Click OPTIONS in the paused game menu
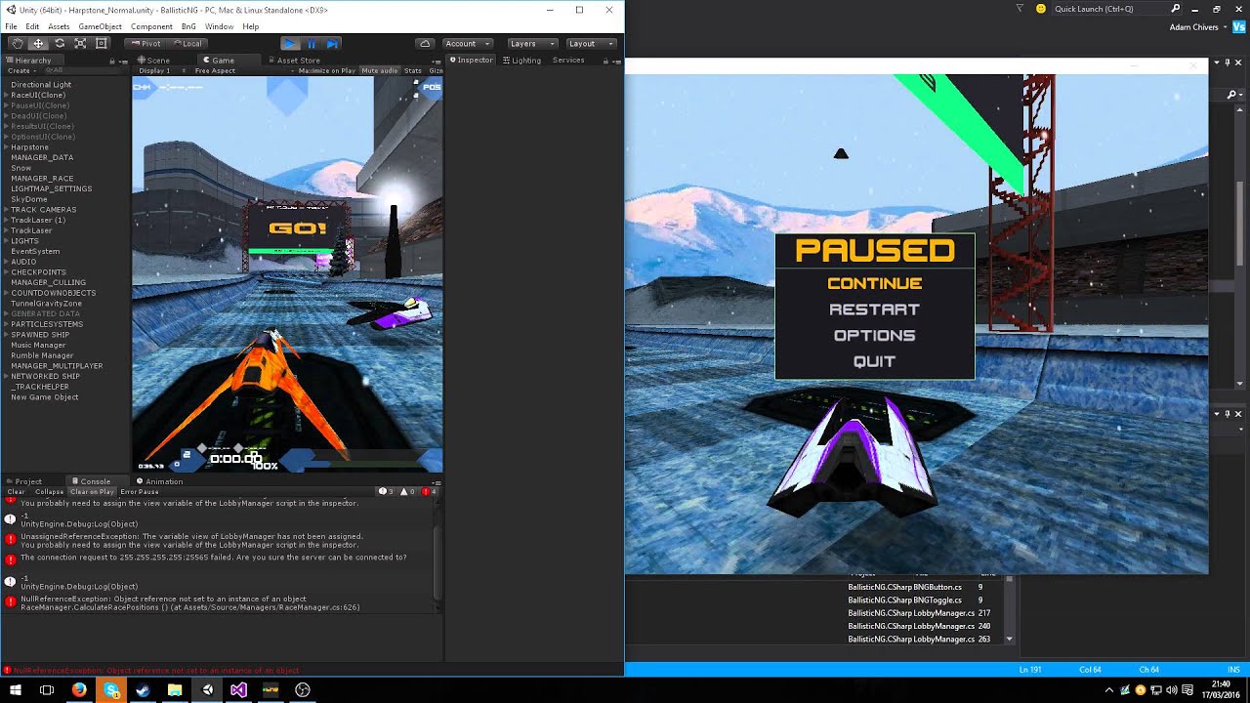This screenshot has width=1250, height=703. pos(874,335)
